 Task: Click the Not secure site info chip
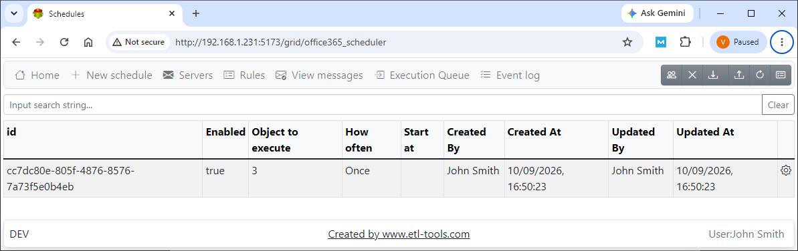tap(139, 42)
